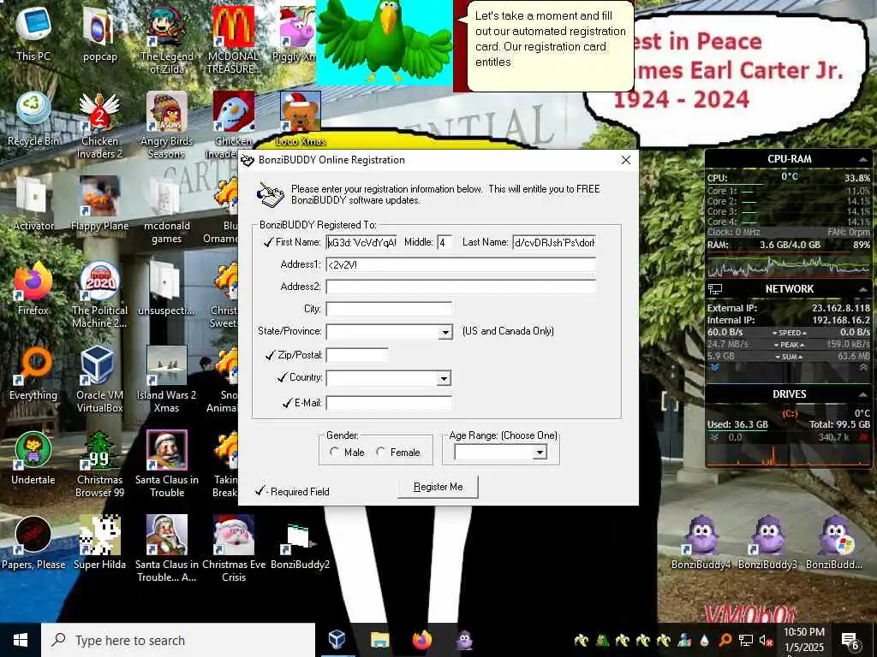Open the Everything search desktop shortcut
Image resolution: width=877 pixels, height=657 pixels.
(x=33, y=373)
